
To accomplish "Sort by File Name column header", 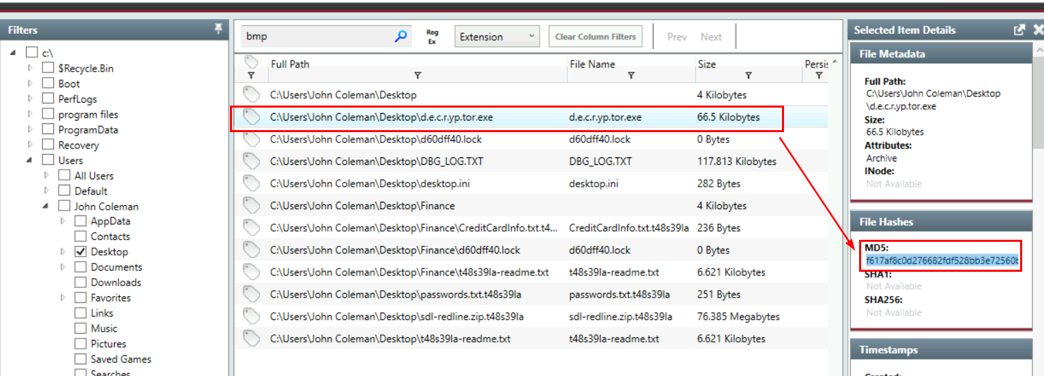I will 592,64.
